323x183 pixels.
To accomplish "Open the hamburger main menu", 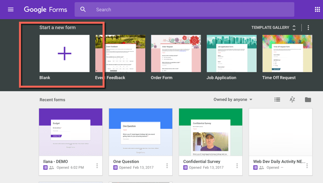I will 10,9.
